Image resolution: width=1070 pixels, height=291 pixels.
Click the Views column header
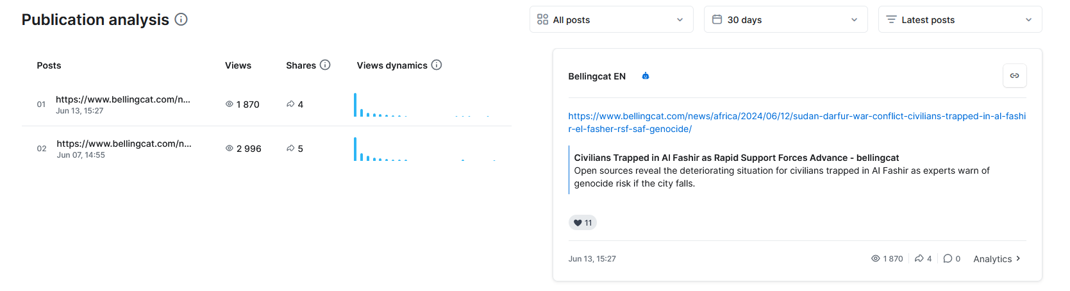[x=238, y=65]
